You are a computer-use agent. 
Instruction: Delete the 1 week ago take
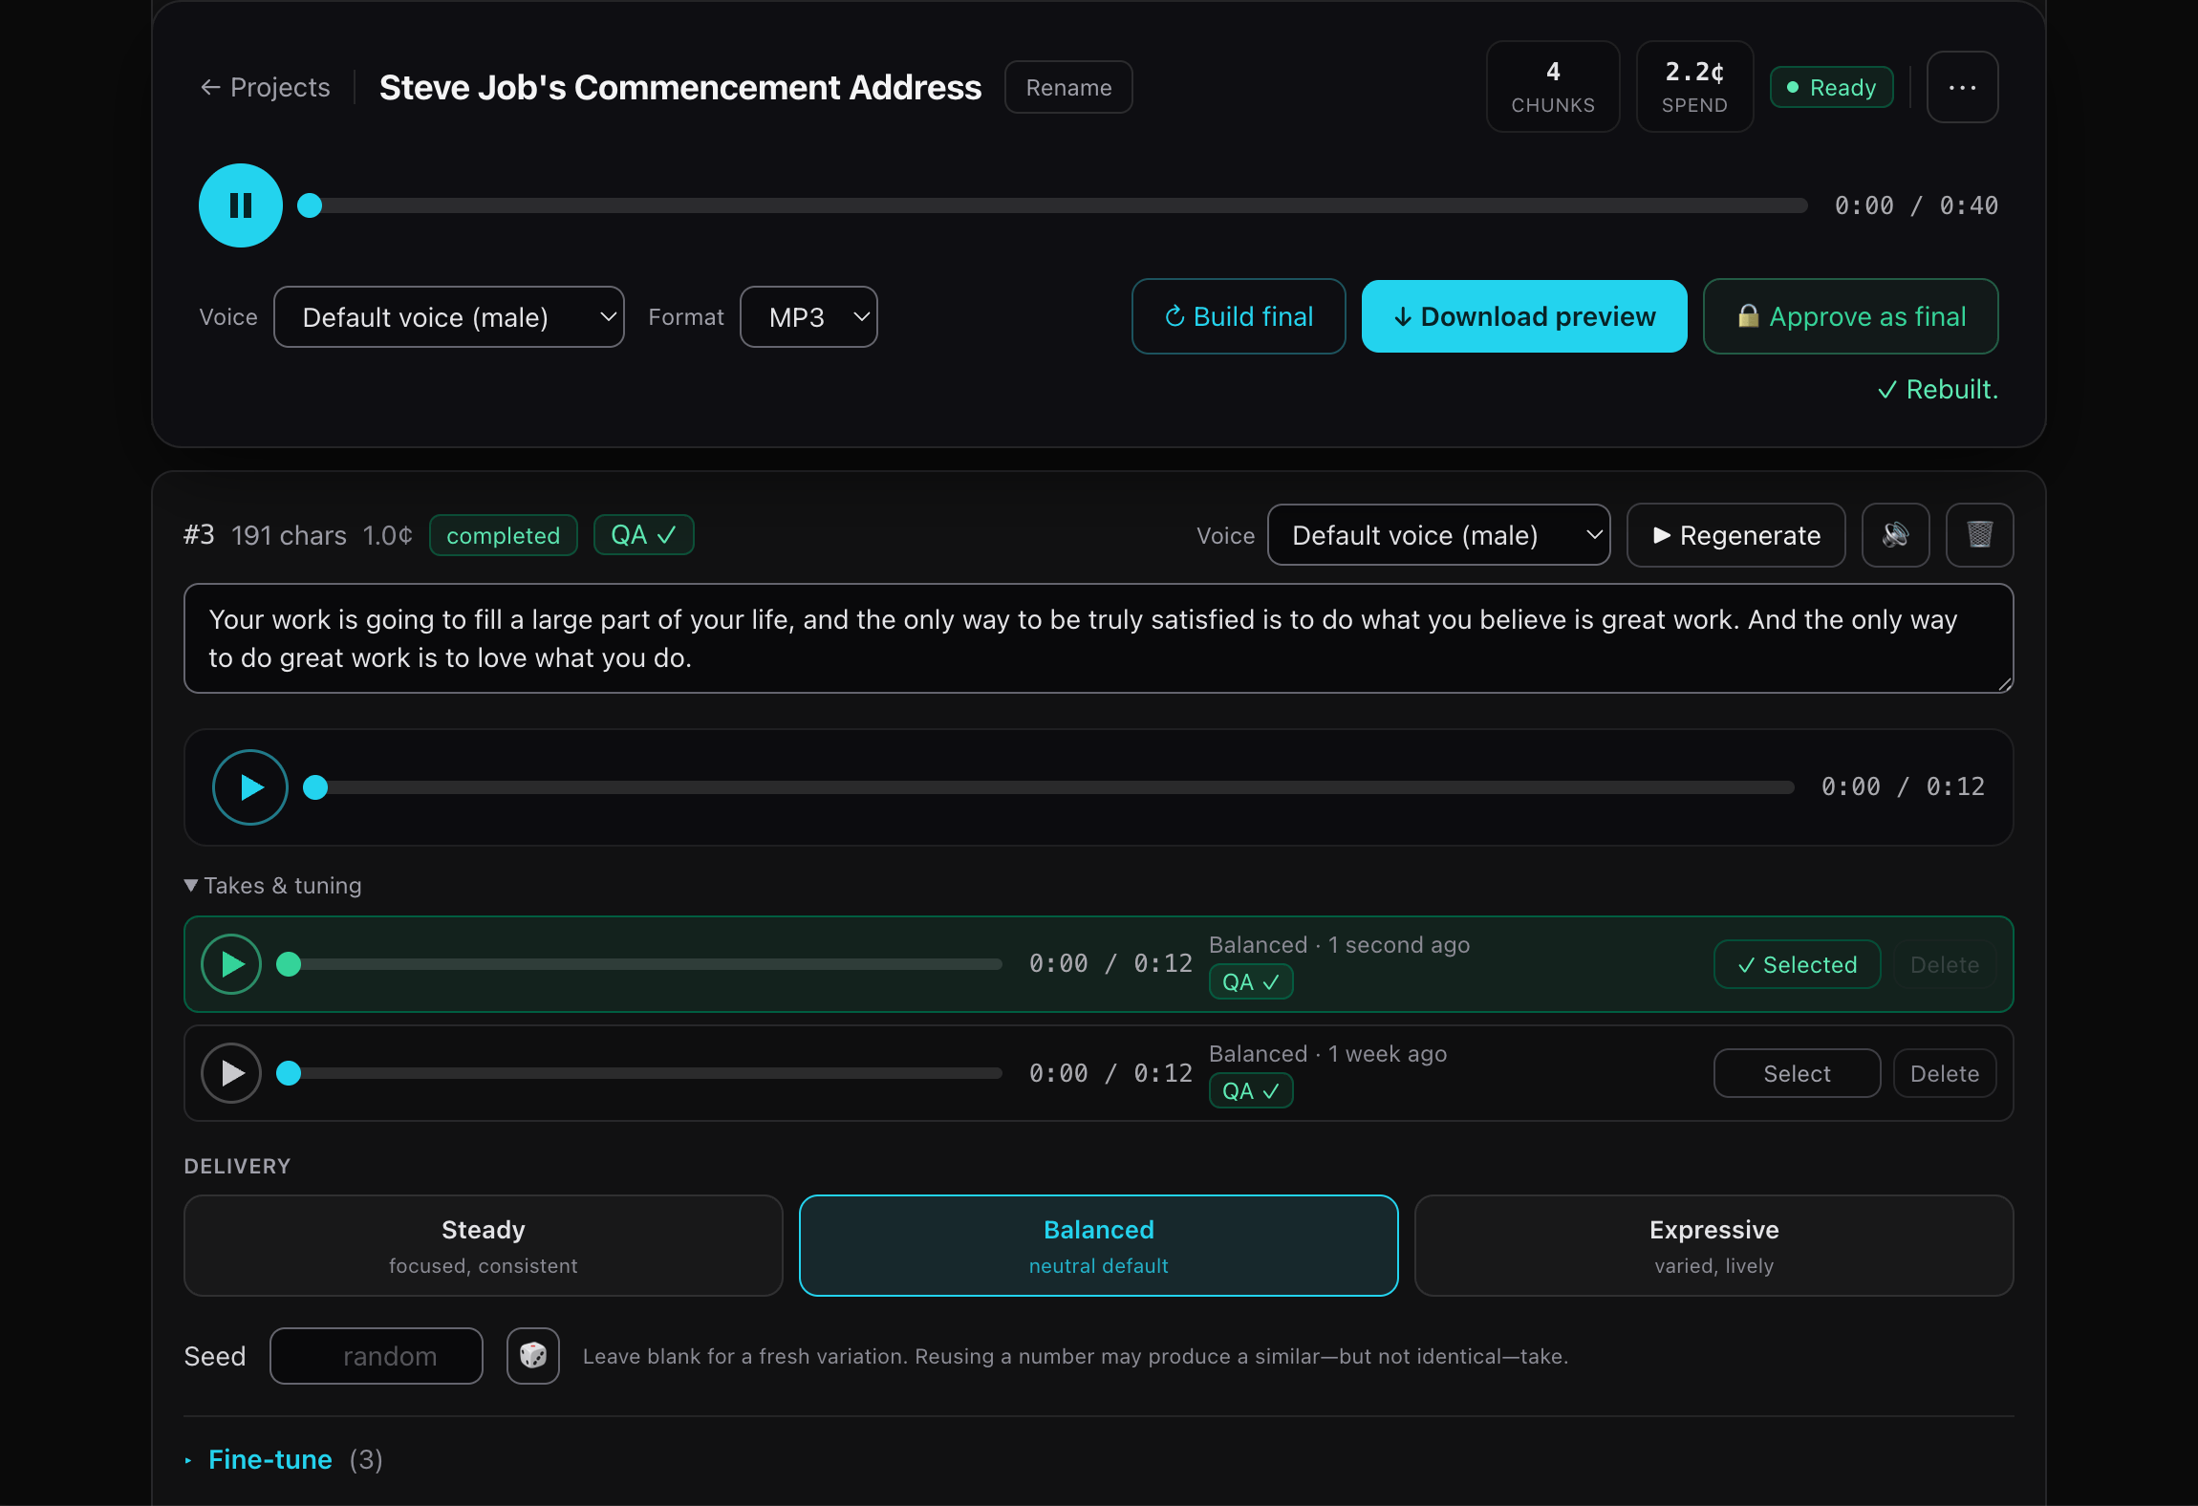pyautogui.click(x=1945, y=1073)
